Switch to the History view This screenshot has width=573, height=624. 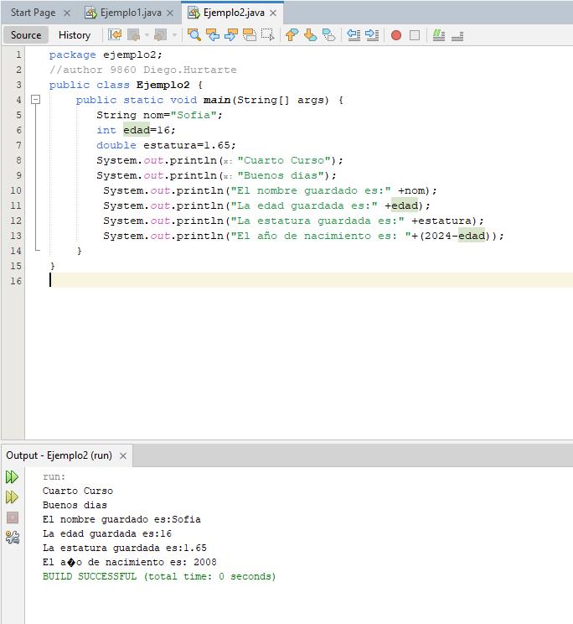pos(75,35)
